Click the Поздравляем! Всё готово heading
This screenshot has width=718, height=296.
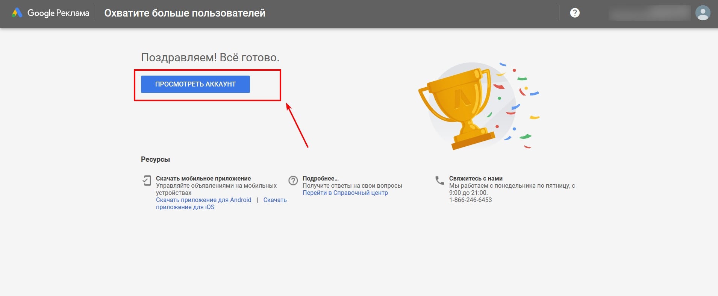coord(210,58)
